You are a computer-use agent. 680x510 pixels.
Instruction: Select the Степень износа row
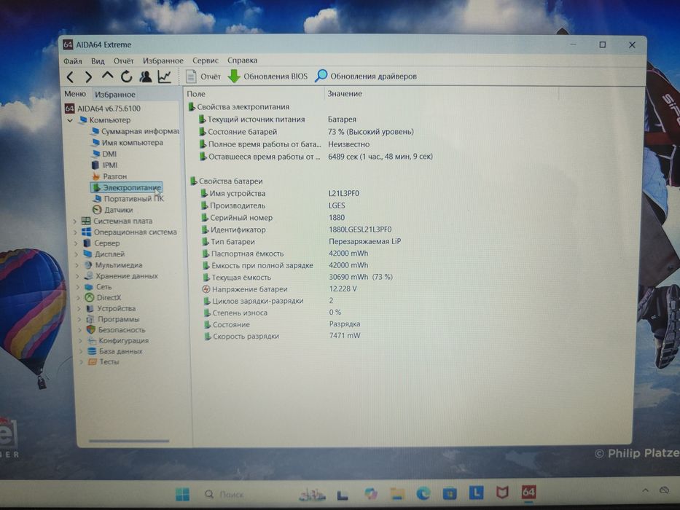(273, 313)
